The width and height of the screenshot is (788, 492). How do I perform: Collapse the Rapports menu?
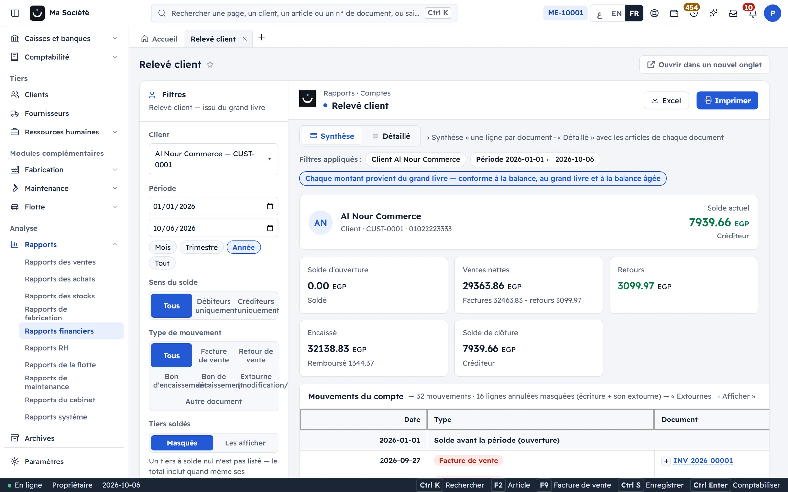64,245
